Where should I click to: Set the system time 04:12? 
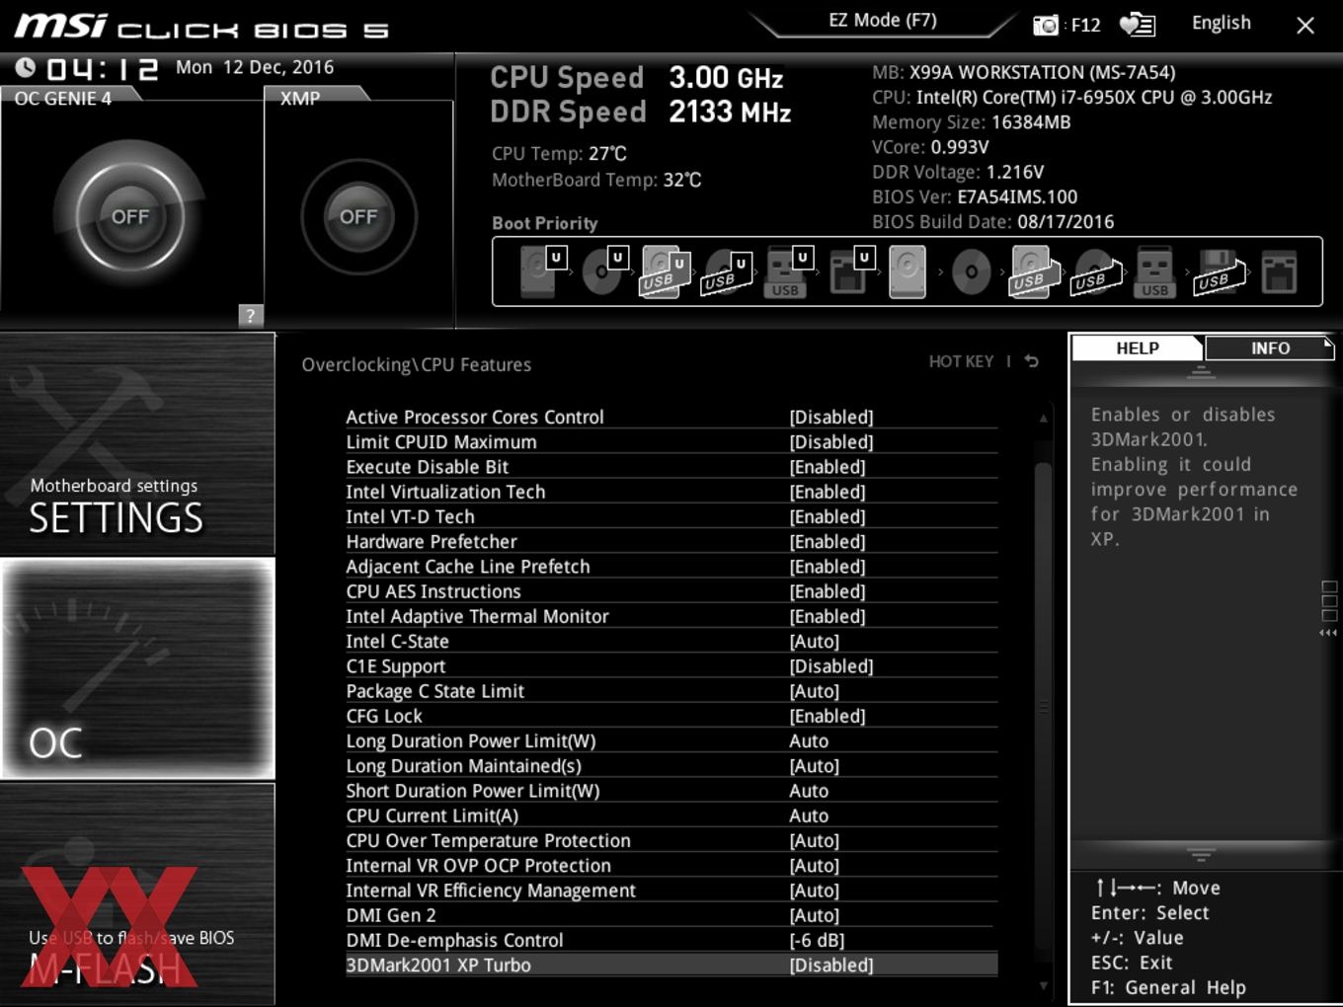coord(103,69)
